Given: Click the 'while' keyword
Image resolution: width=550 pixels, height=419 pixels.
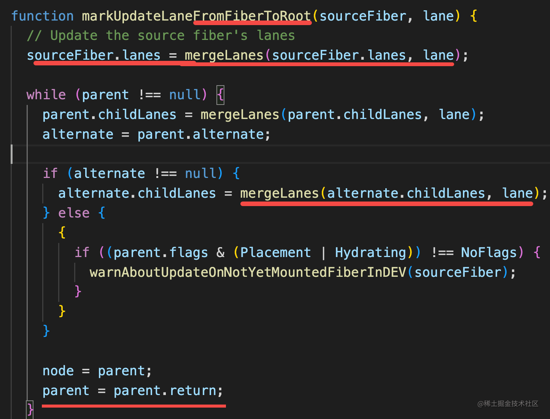Looking at the screenshot, I should (46, 95).
